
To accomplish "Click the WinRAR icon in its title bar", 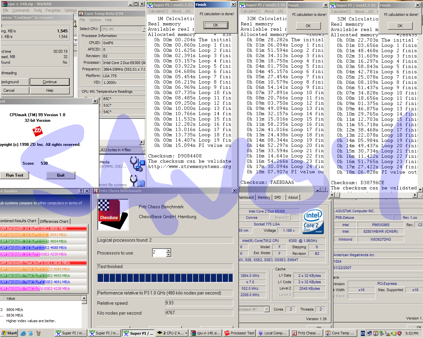I will coord(4,4).
